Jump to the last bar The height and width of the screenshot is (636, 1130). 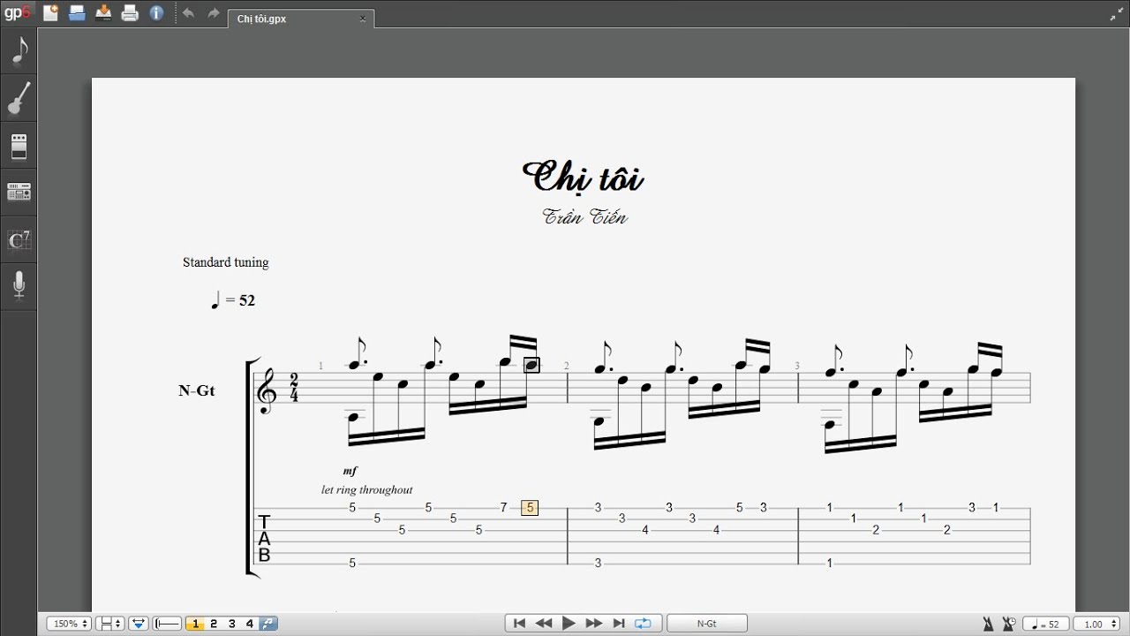619,624
